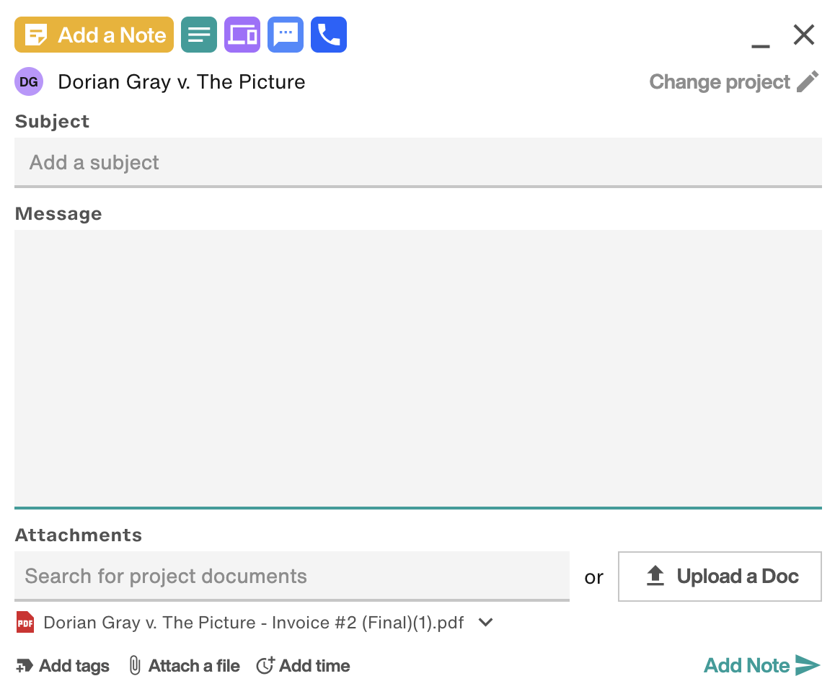The image size is (835, 694).
Task: Switch to the teal text lines activity icon
Action: coord(198,35)
